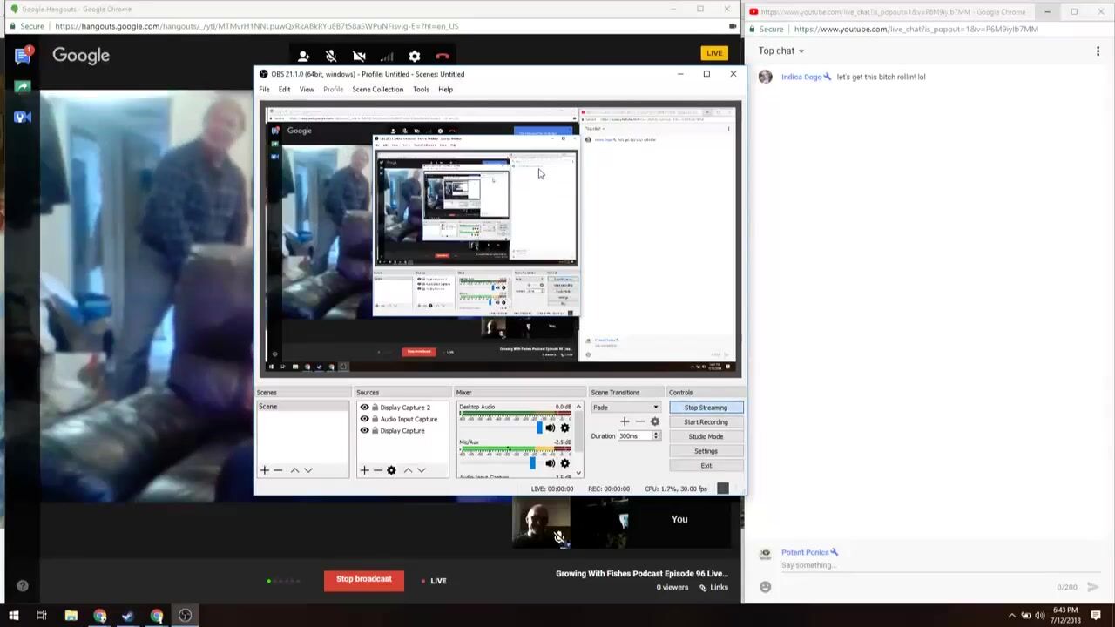
Task: Open Mic/Aux settings gear
Action: pos(564,463)
